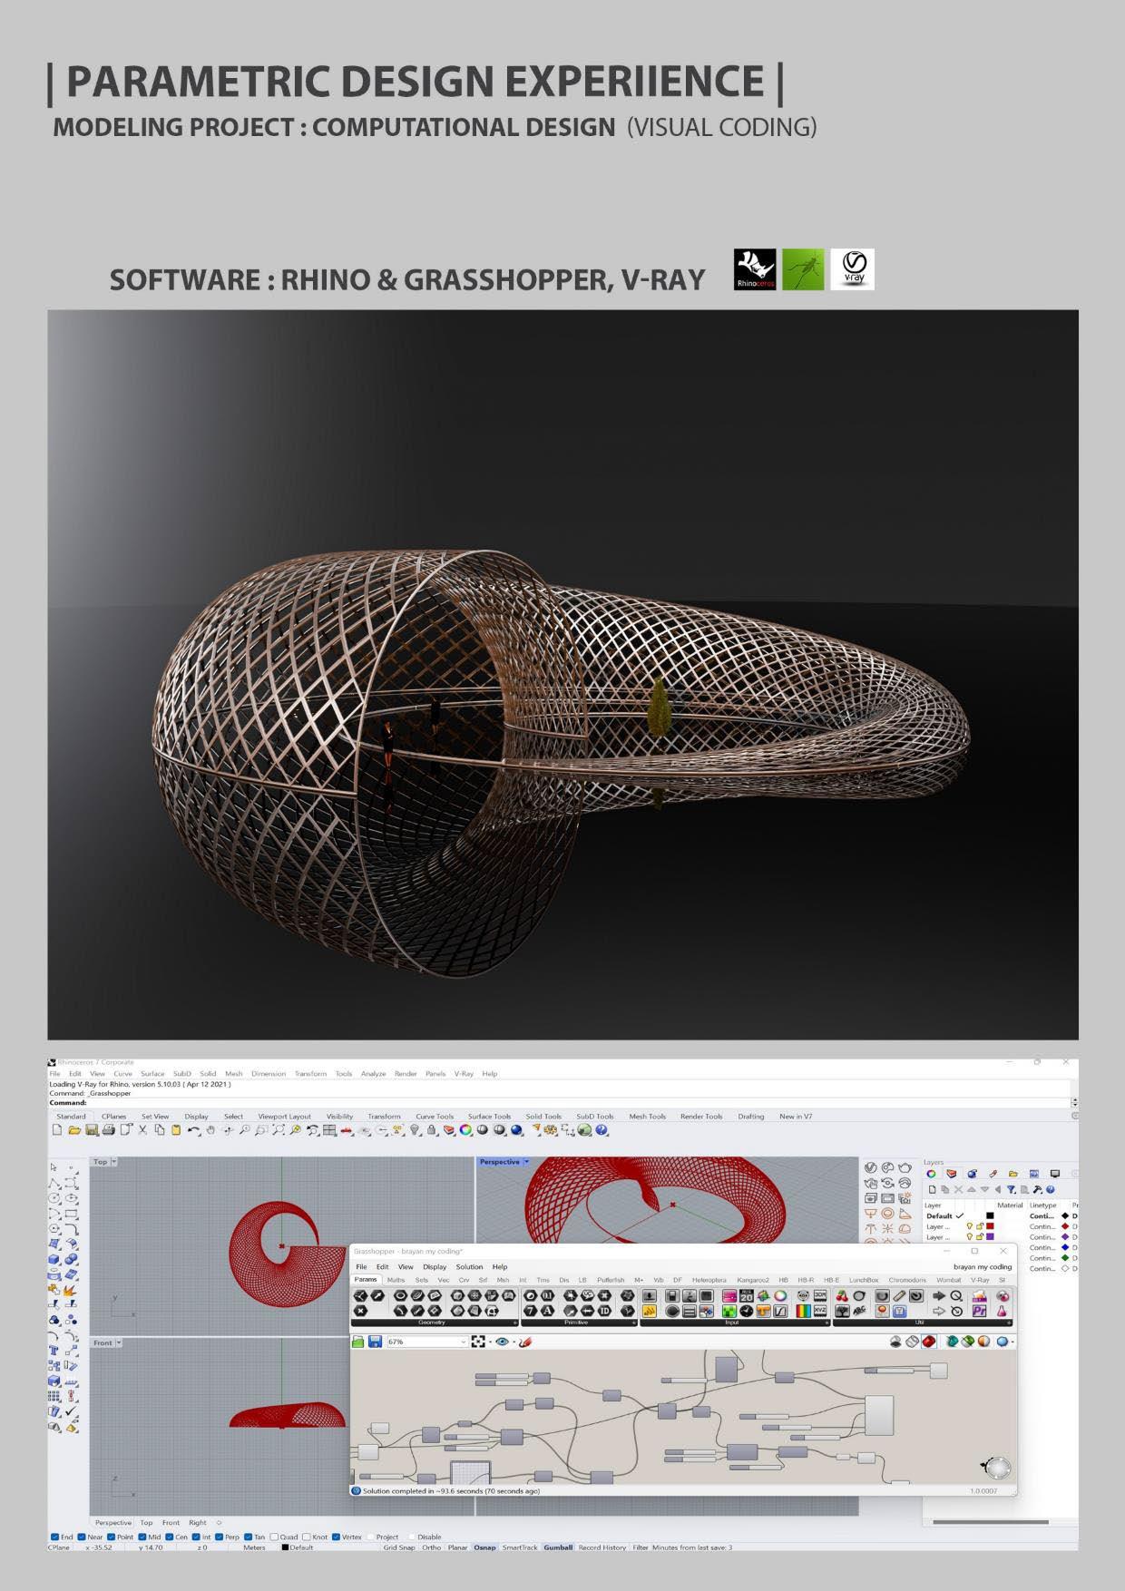1125x1591 pixels.
Task: Click the blue Help question icon in Rhino toolbar
Action: tap(601, 1129)
